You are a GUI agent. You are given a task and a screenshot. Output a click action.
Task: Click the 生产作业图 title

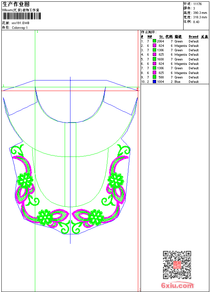tap(16, 4)
